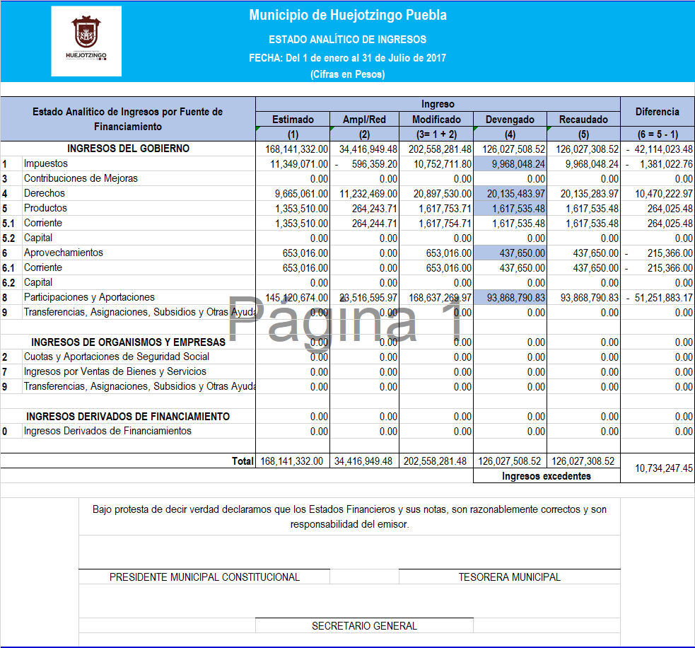695x648 pixels.
Task: Select the Ampl/Red column header
Action: (x=364, y=120)
